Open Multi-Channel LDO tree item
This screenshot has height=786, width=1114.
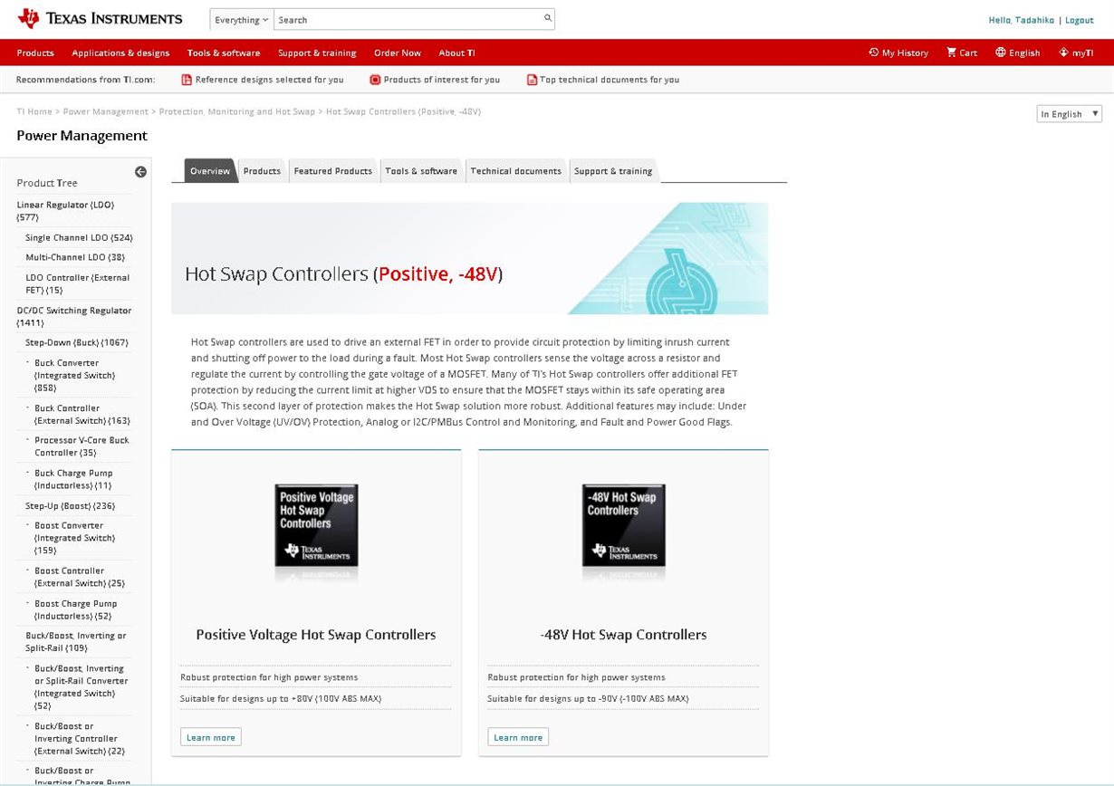tap(75, 257)
